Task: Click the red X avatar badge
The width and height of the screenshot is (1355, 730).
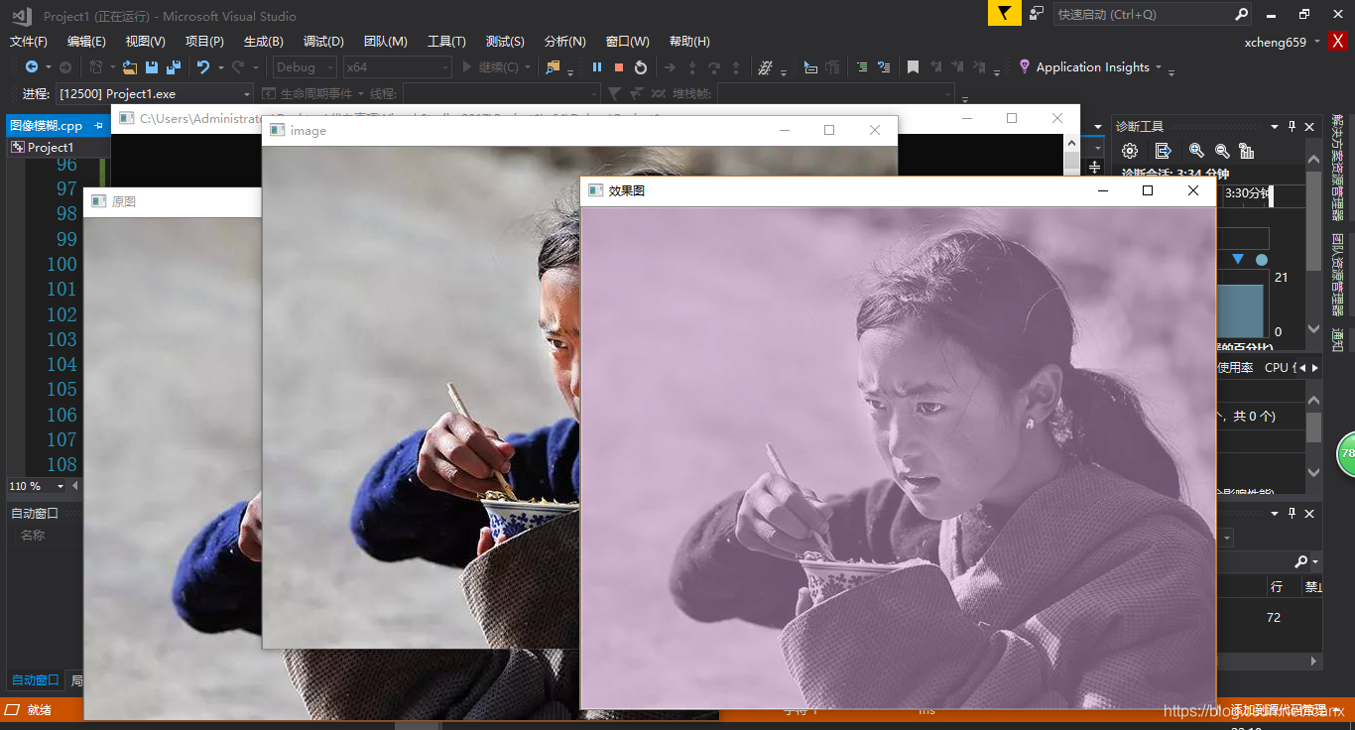Action: coord(1339,42)
